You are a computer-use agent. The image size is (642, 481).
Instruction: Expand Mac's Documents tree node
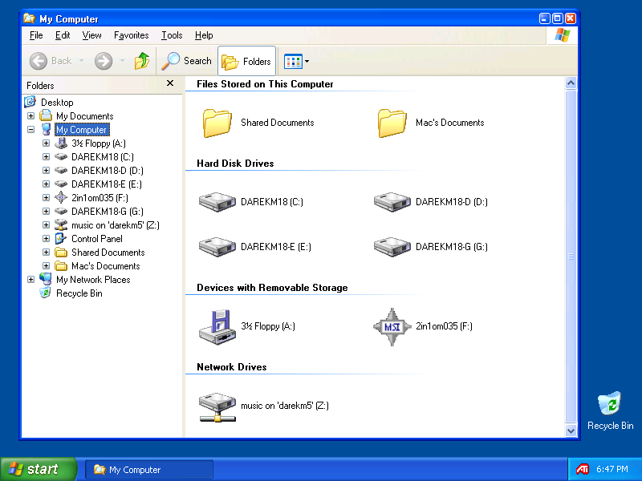[46, 266]
